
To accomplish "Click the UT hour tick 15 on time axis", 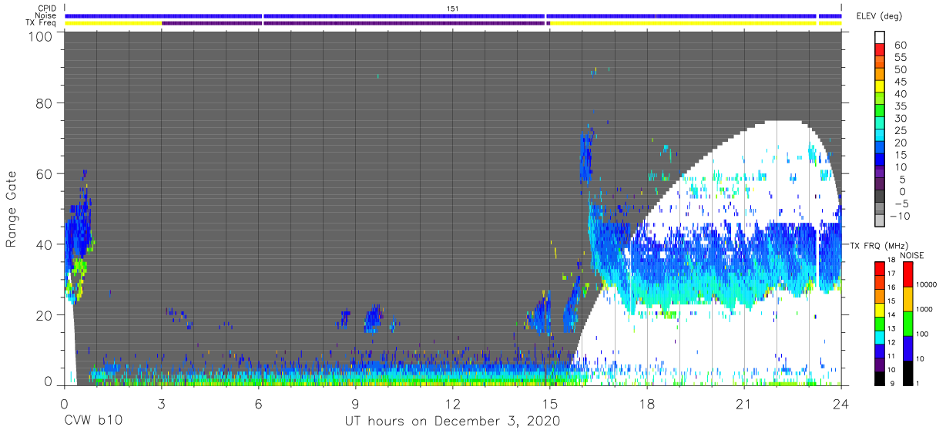I will click(550, 403).
